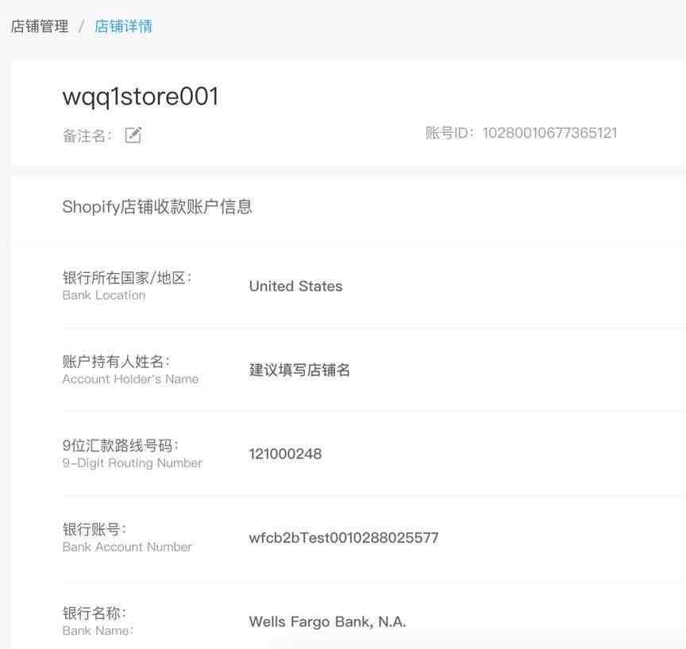Click the 银行所在国家/地区 label
This screenshot has height=649, width=686.
click(127, 278)
